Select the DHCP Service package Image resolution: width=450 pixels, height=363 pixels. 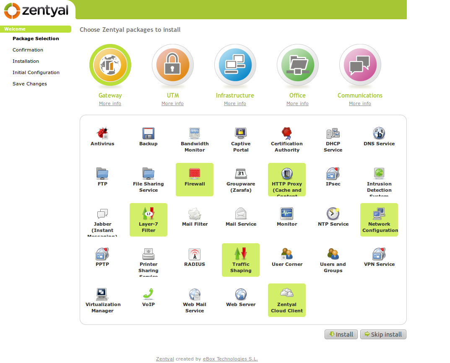333,139
